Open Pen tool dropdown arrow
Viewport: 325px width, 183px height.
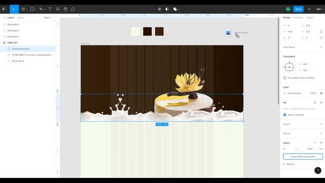(45, 9)
